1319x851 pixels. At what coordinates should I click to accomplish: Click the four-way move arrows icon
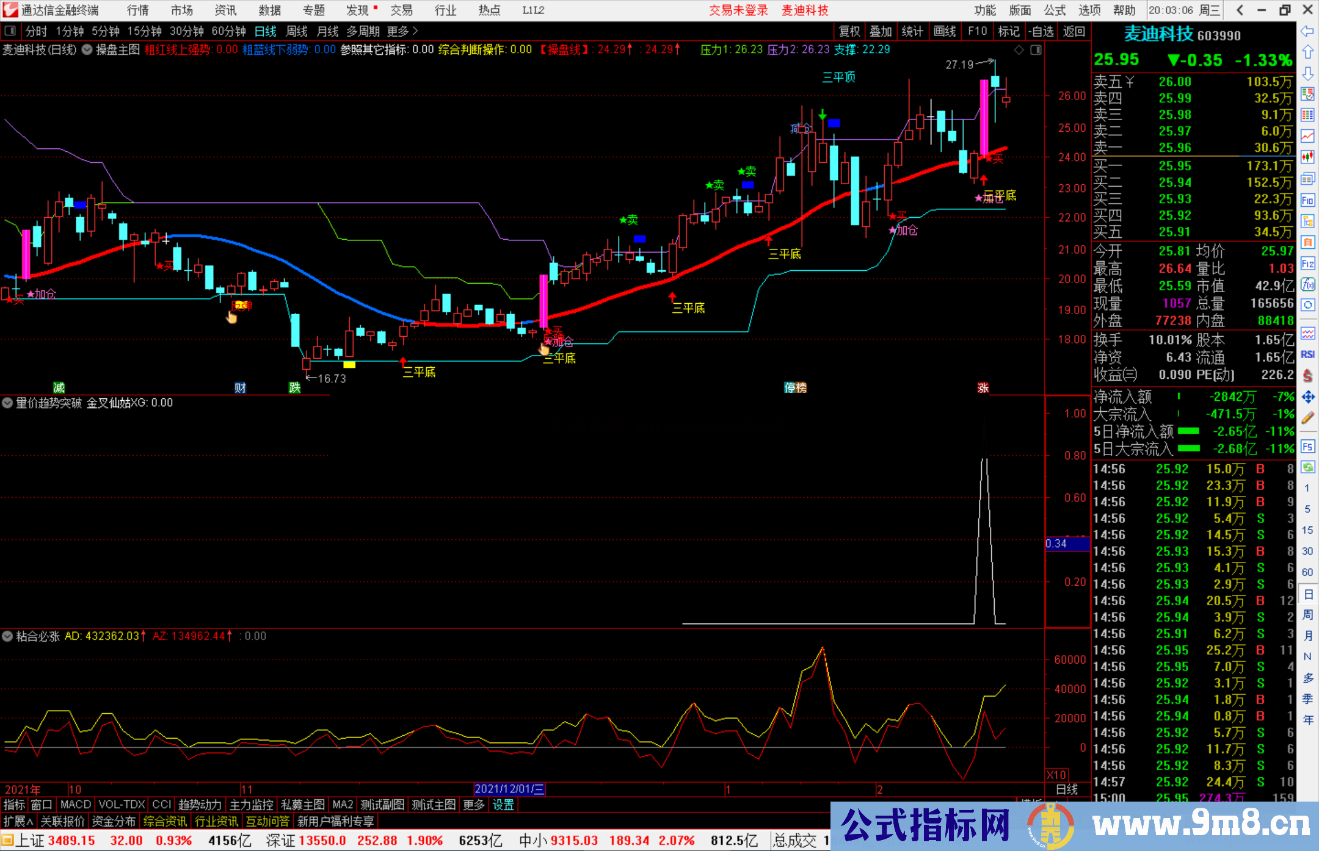tap(1307, 397)
